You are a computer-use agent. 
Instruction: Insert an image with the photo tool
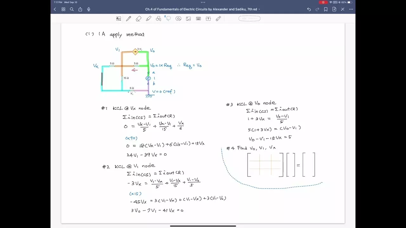coord(188,19)
